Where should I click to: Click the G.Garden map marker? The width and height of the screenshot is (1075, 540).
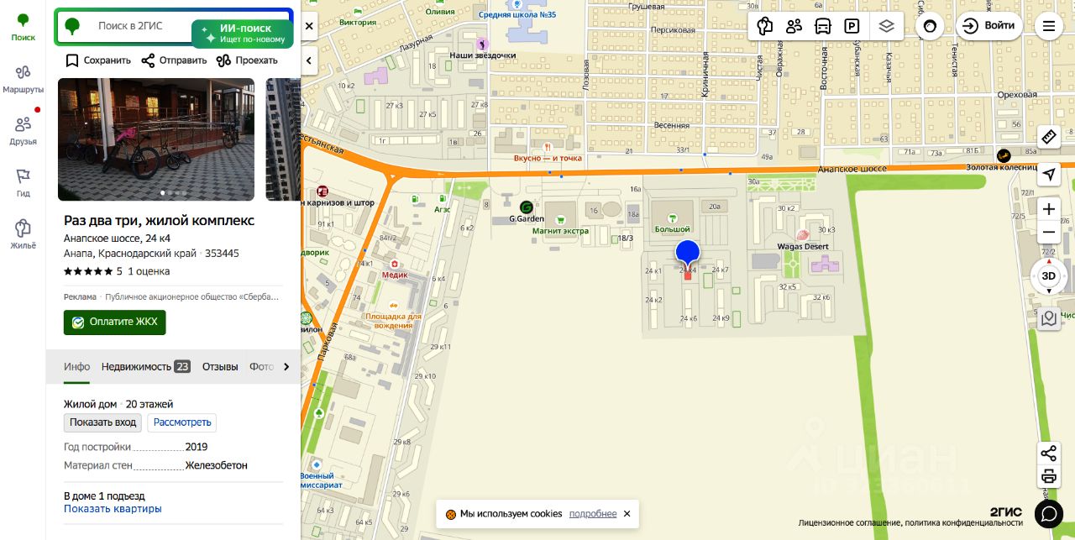(527, 207)
